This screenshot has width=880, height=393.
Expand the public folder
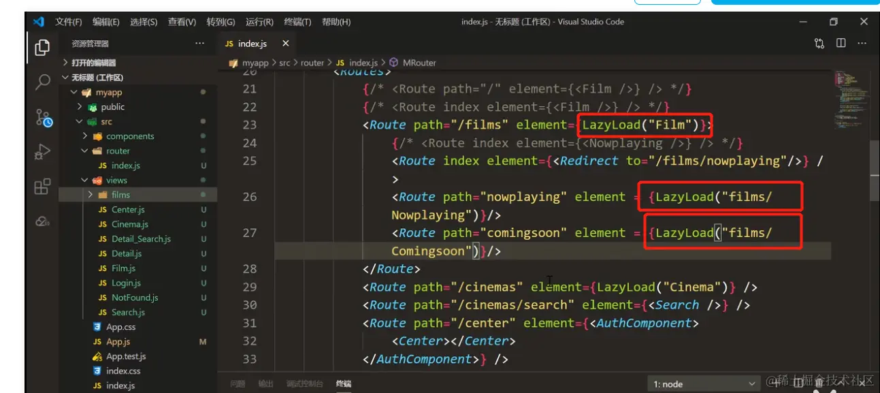point(80,107)
